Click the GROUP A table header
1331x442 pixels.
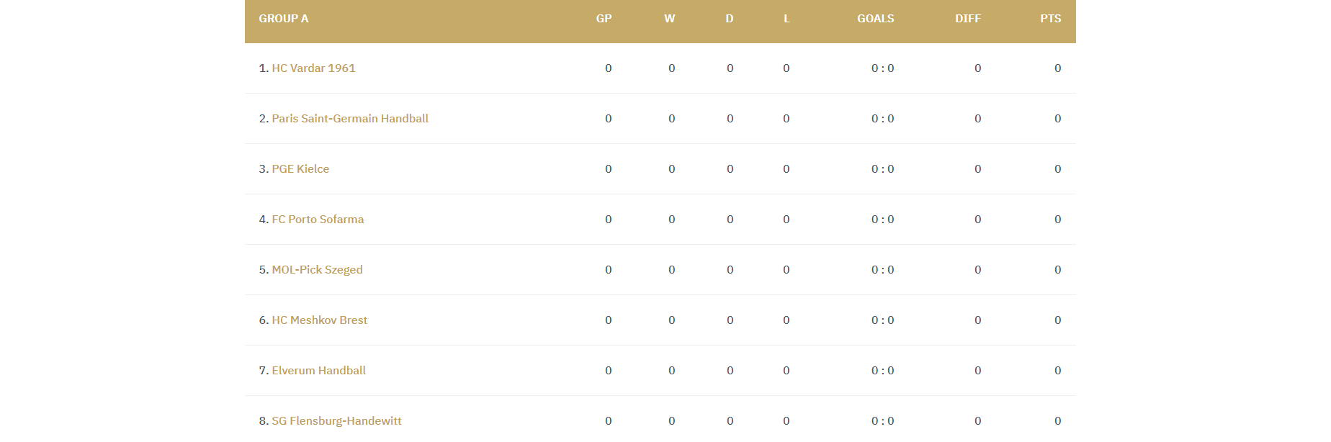[284, 19]
